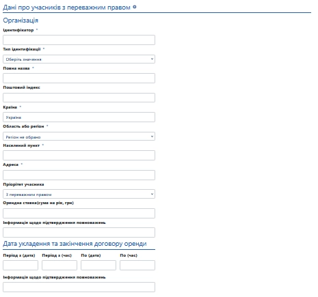Screen dimensions: 318x297
Task: Click the Організація section heading
Action: pos(21,20)
